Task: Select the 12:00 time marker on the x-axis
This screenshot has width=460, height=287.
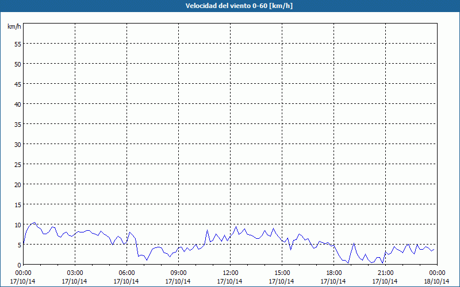Action: 230,273
